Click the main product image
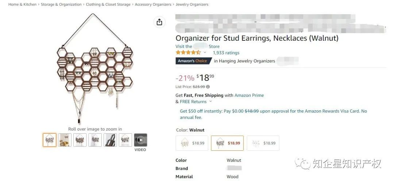 [x=95, y=70]
